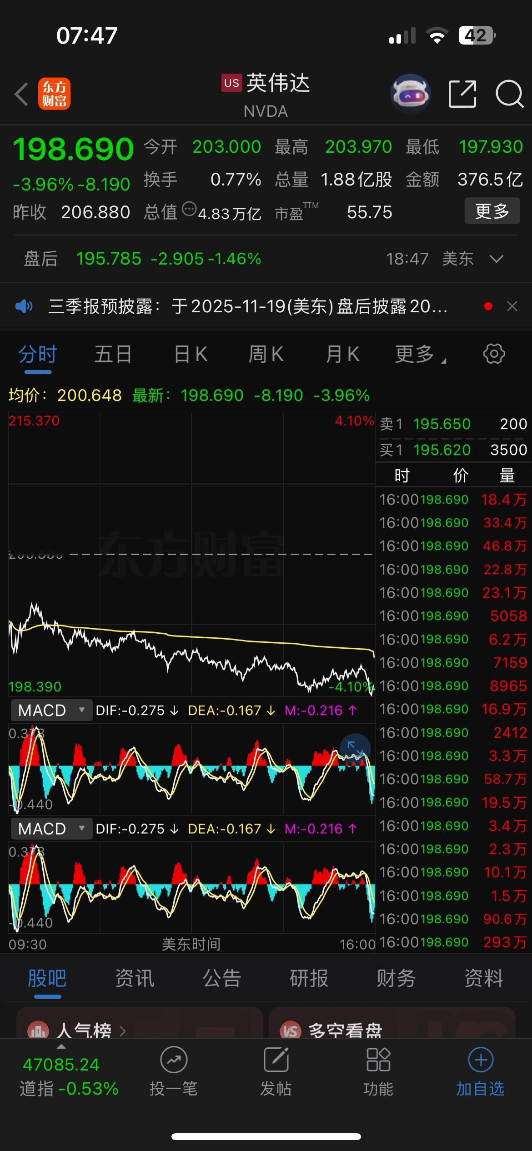The width and height of the screenshot is (532, 1151).
Task: Open the 更多 chart period dropdown
Action: (x=421, y=354)
